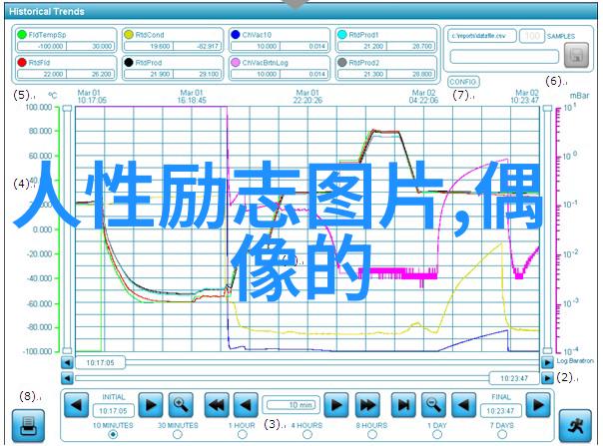Viewport: 603px width, 446px height.
Task: Click the left temperature axis vertical slider
Action: tap(67, 229)
